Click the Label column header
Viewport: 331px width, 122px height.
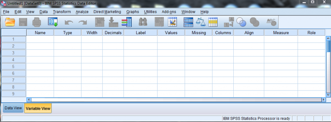point(141,33)
